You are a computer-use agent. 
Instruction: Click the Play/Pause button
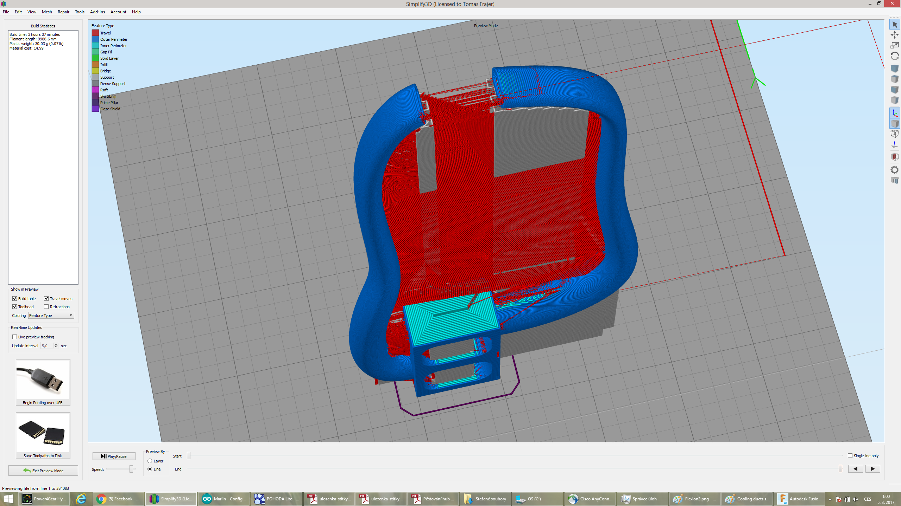(114, 456)
